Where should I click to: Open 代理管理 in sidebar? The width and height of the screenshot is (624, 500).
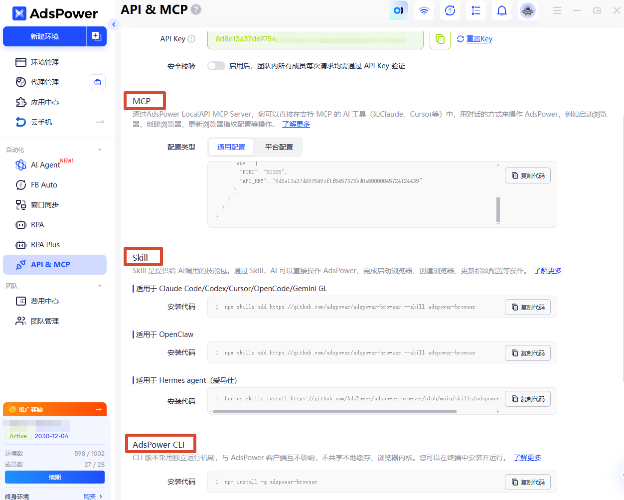tap(45, 82)
